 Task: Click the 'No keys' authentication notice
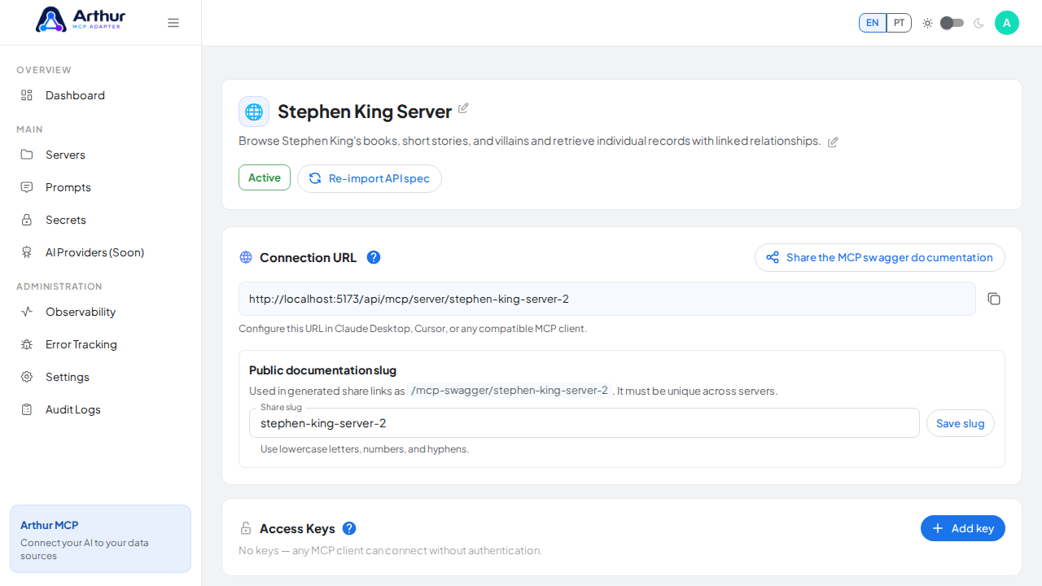pos(390,550)
